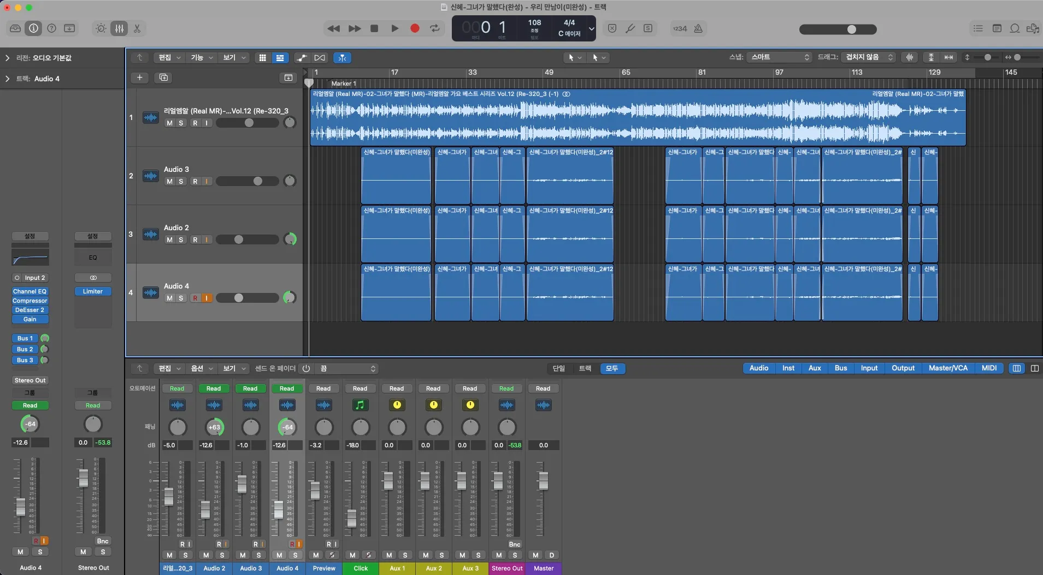
Task: Open Quick Help question mark icon
Action: coord(51,28)
